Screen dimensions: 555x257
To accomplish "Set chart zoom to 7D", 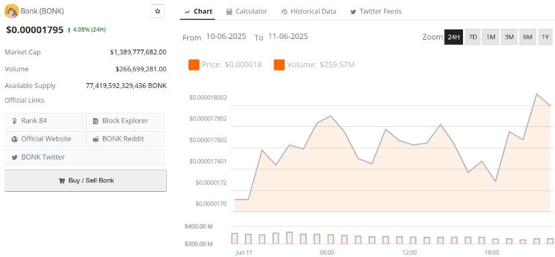I will 473,37.
